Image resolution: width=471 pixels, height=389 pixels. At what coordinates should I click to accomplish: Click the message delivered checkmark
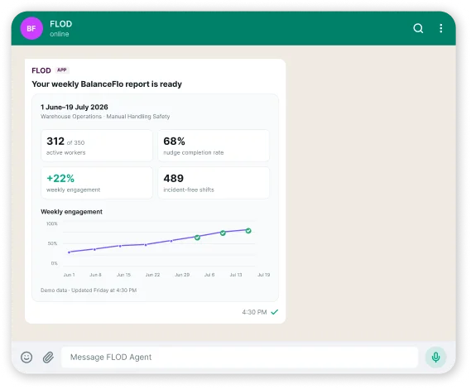pyautogui.click(x=274, y=312)
